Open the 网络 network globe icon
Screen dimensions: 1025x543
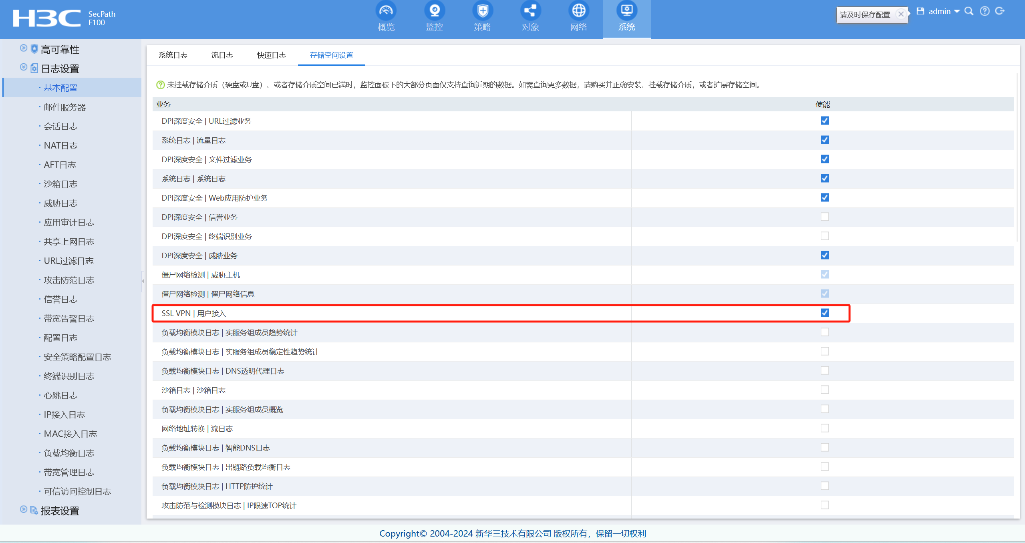(x=578, y=11)
